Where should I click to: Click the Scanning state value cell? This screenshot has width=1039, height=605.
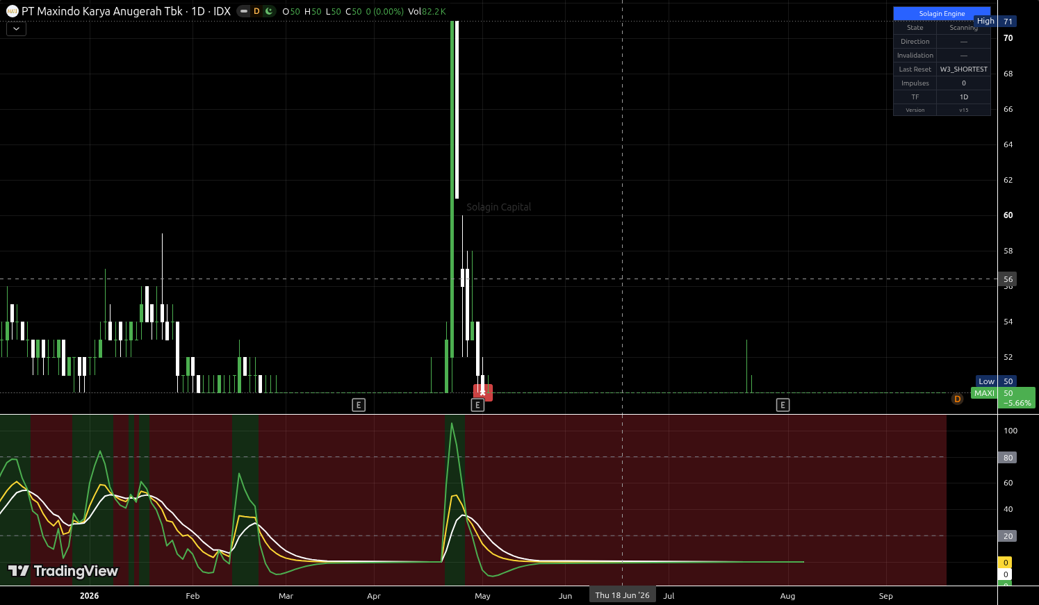(x=963, y=28)
